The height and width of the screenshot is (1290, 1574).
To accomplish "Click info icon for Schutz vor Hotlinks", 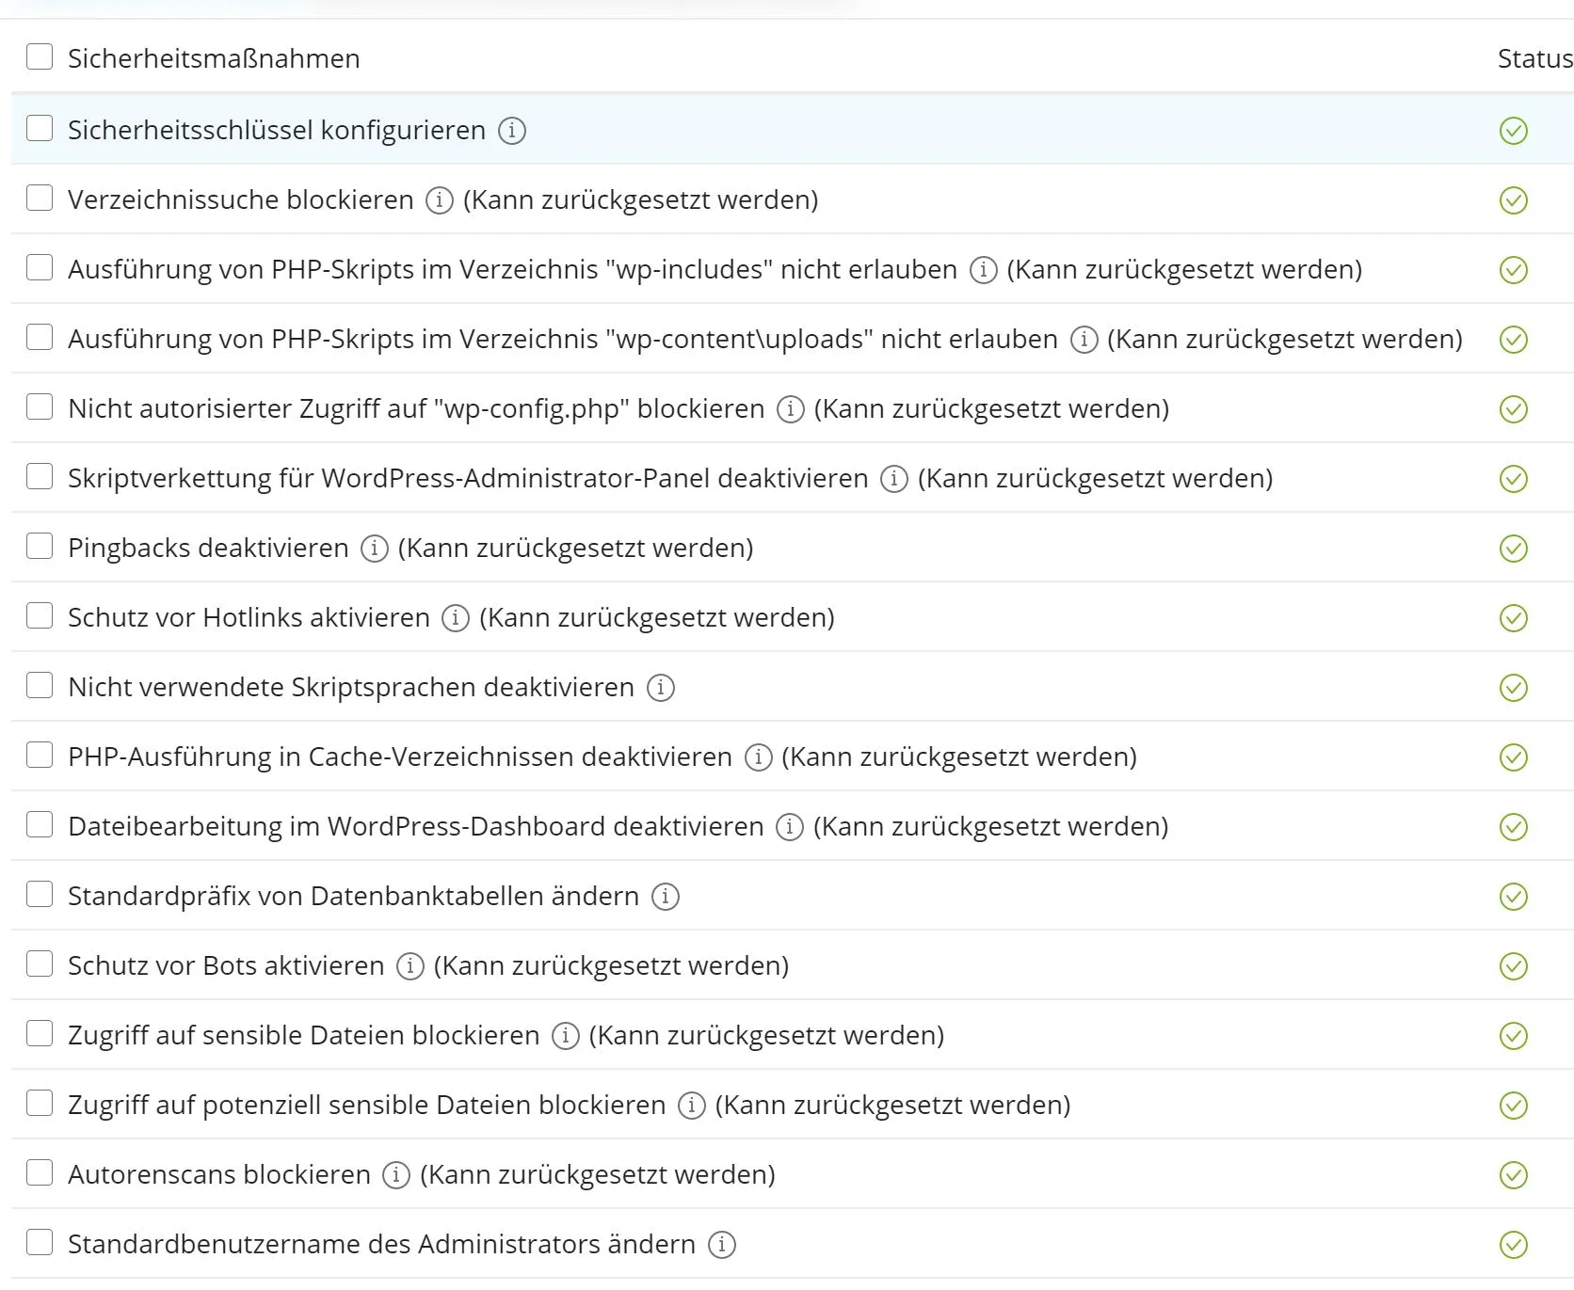I will click(456, 617).
